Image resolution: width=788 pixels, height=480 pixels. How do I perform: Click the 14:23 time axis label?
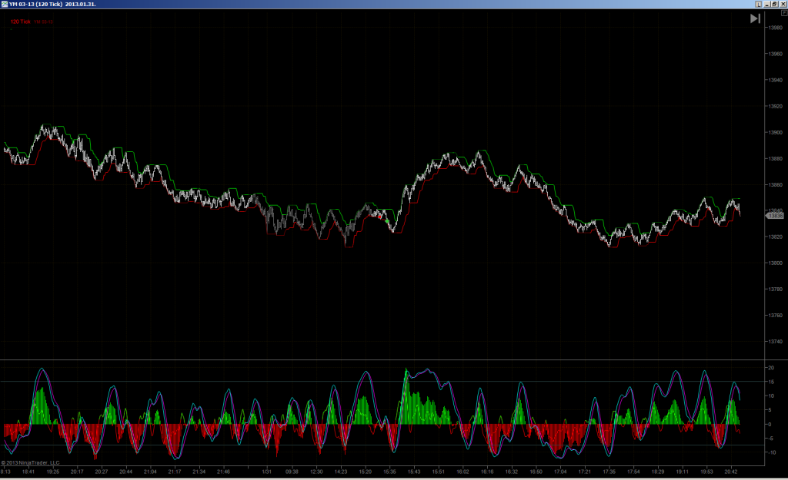(341, 472)
